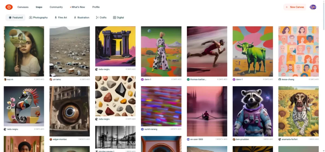Click '1 WEEK AGO' under raccoon image

268,139
